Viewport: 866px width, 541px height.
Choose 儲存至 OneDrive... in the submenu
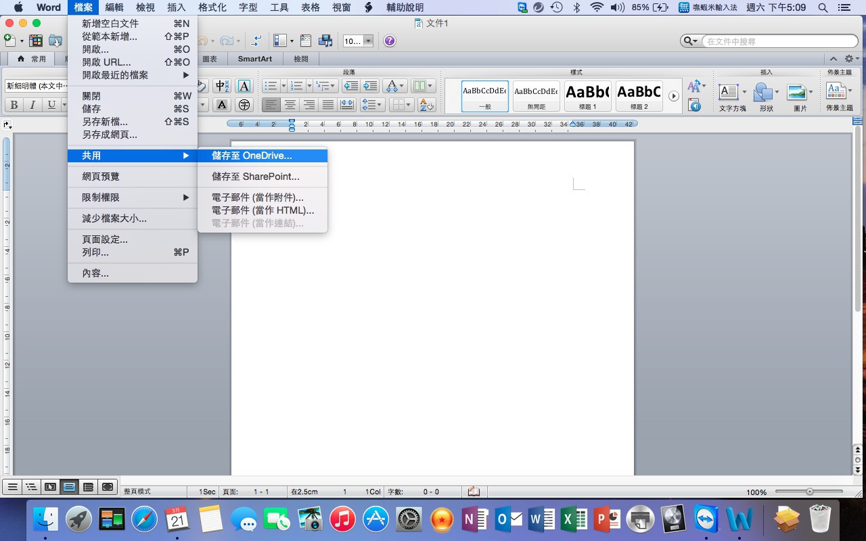pos(263,156)
